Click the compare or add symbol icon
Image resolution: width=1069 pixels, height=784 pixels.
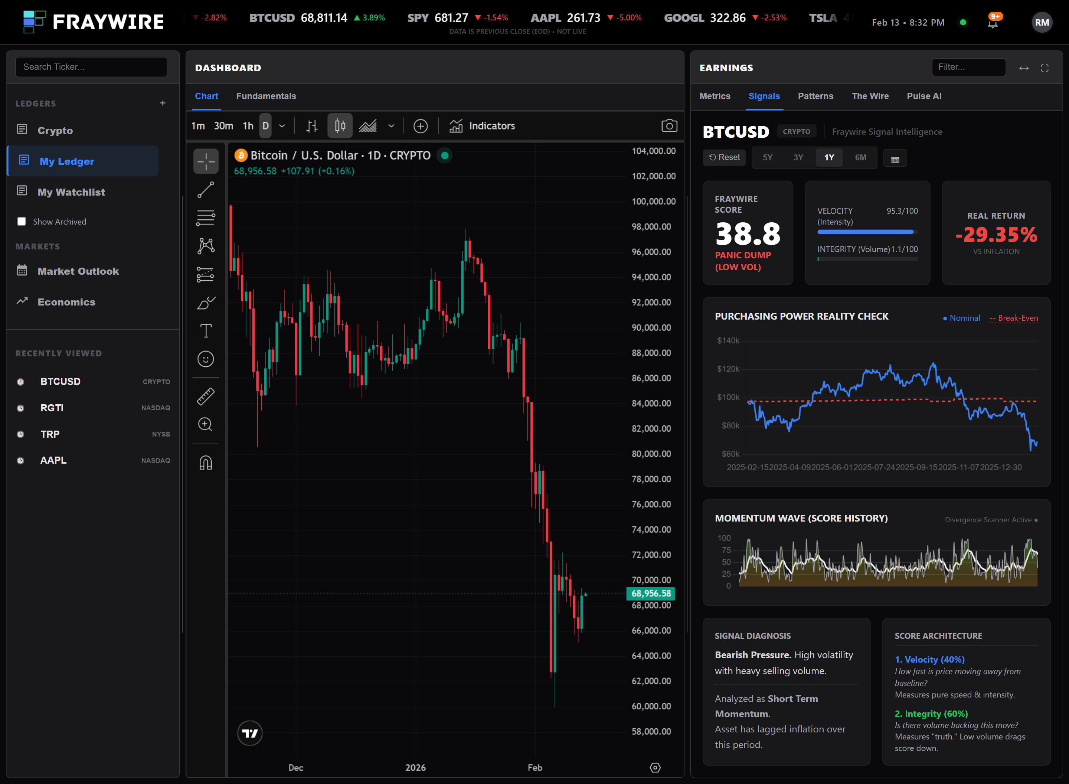[x=421, y=126]
